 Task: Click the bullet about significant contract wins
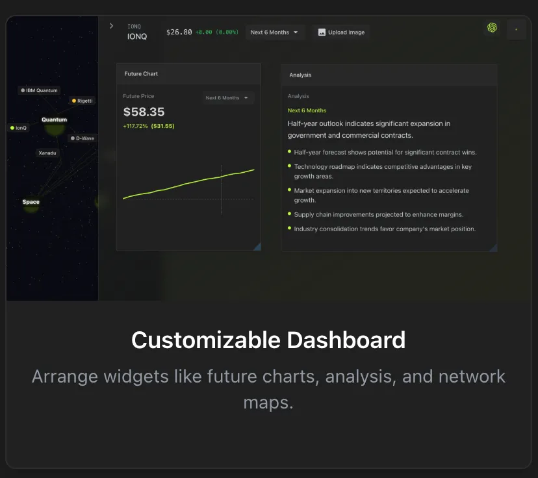(385, 152)
